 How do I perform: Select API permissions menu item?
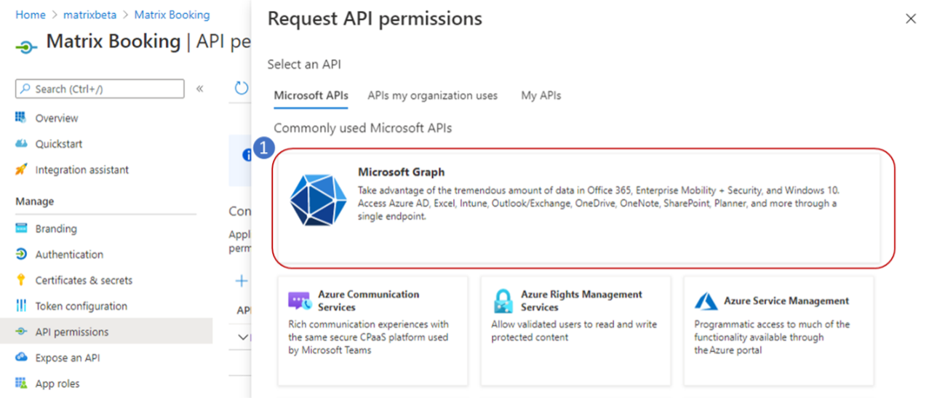(x=106, y=332)
